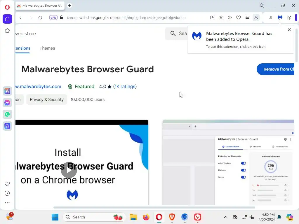Select the Malwarebytes Browser Guard tab
The width and height of the screenshot is (299, 224).
[40, 6]
